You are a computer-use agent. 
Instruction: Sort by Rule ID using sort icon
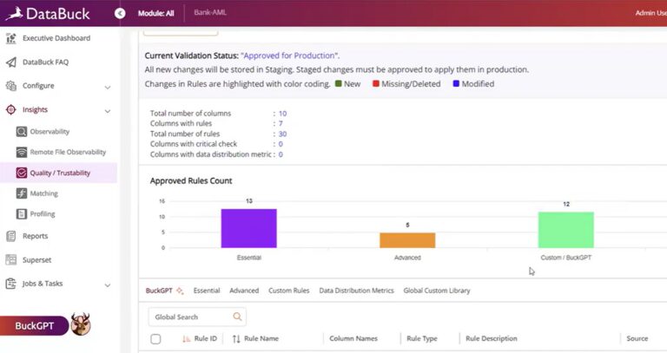pos(186,338)
